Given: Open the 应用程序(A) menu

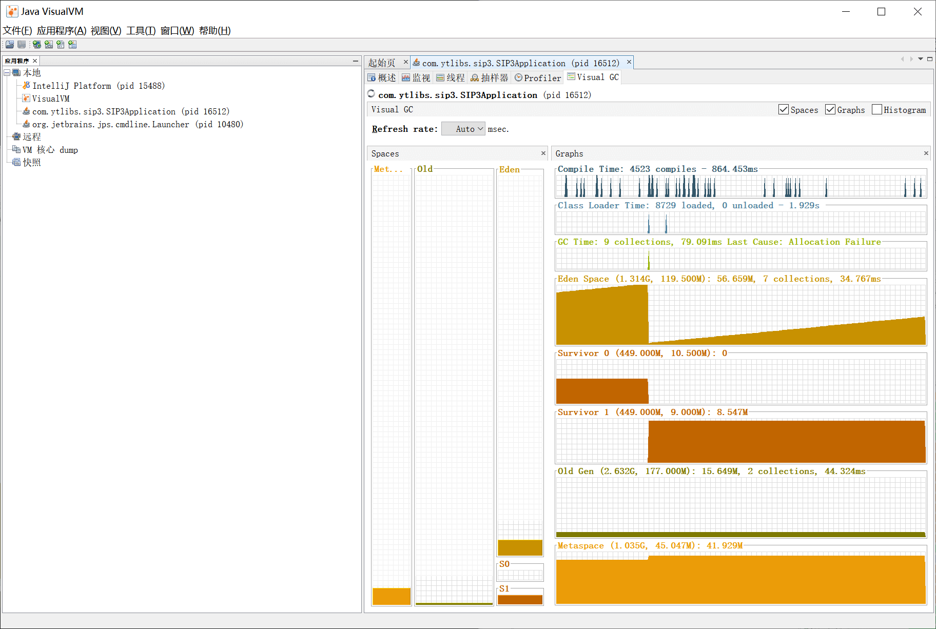Looking at the screenshot, I should 62,31.
